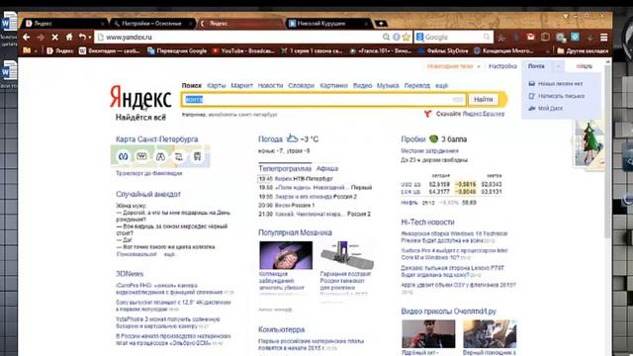
Task: Click the teal extension icon in toolbar
Action: click(575, 38)
